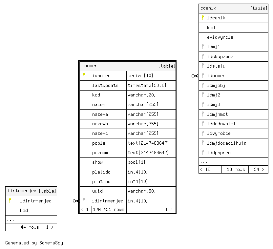Click the gray key icon in inomen's idintrmerjed row
The image size is (273, 249).
[x=84, y=201]
